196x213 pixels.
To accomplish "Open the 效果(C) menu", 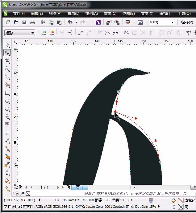I will tap(110, 14).
